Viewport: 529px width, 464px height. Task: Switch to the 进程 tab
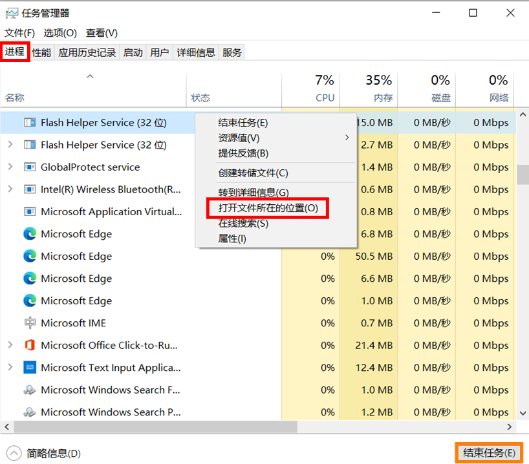(x=15, y=52)
